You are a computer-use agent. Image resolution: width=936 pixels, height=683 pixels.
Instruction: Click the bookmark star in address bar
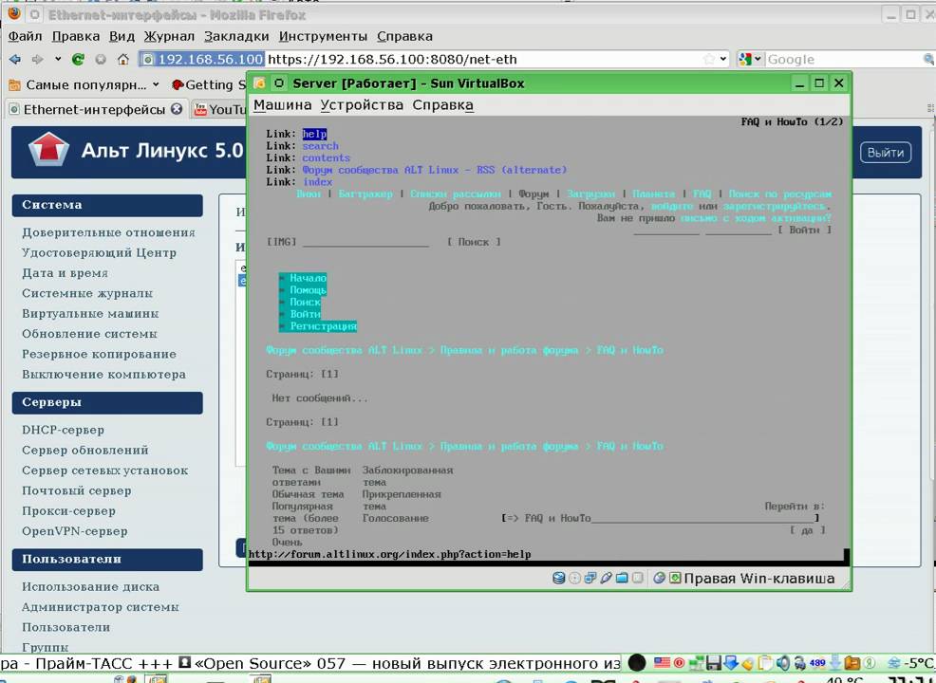coord(709,59)
